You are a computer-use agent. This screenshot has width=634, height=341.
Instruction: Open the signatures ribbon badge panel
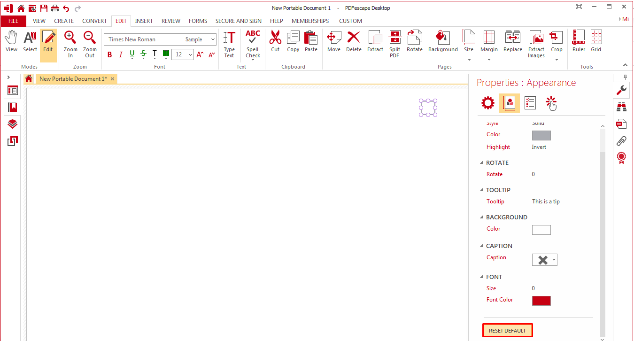[x=622, y=158]
